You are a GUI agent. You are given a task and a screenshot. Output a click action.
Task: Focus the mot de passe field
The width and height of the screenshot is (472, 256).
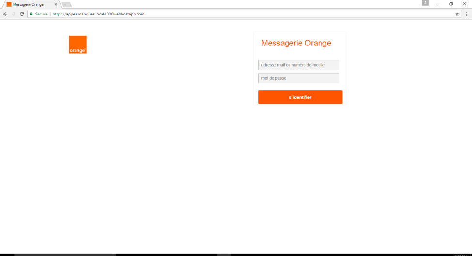click(298, 78)
